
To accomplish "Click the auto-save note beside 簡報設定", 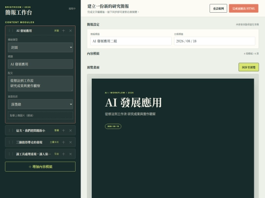I will 247,24.
